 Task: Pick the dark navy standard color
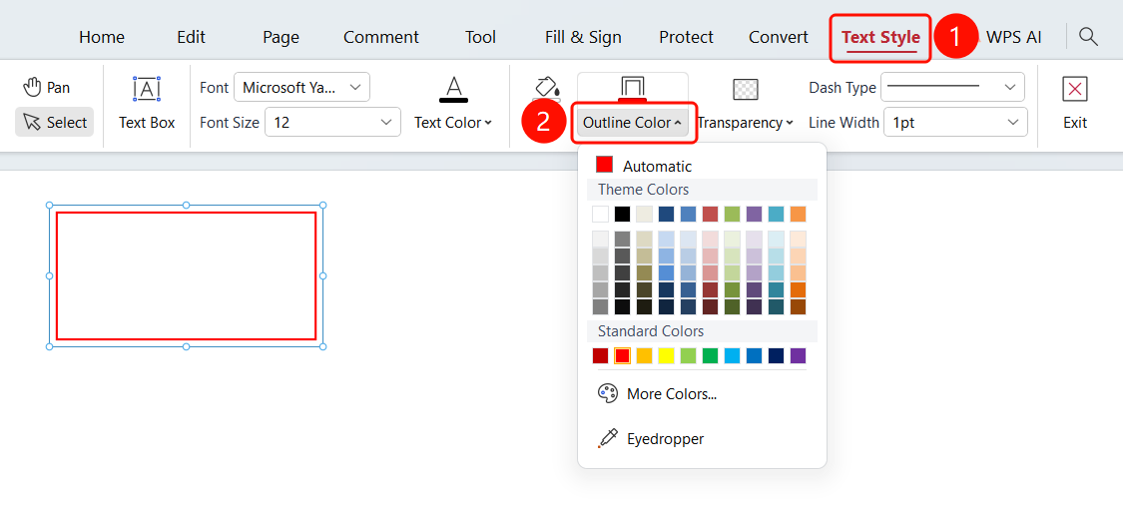click(776, 355)
